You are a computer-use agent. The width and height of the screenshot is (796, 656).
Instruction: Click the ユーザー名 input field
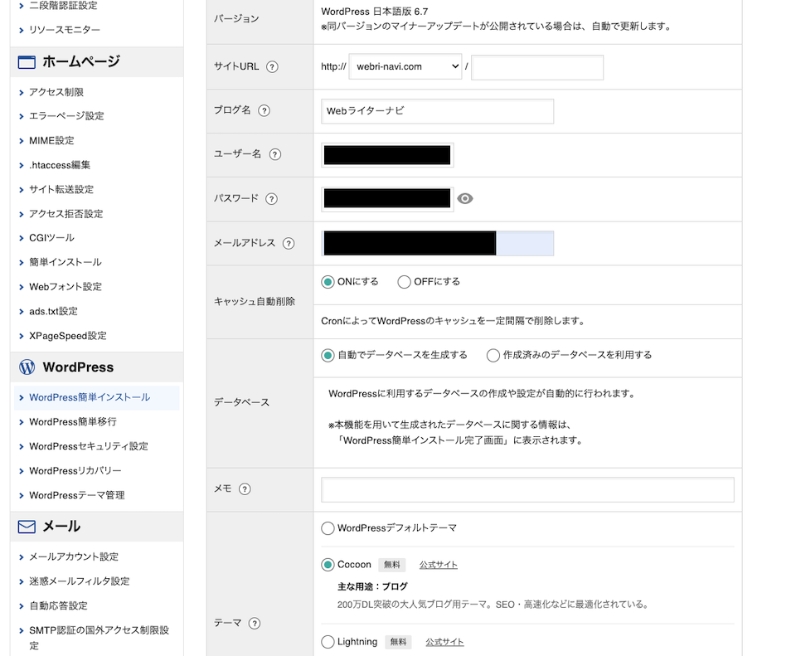pyautogui.click(x=387, y=155)
